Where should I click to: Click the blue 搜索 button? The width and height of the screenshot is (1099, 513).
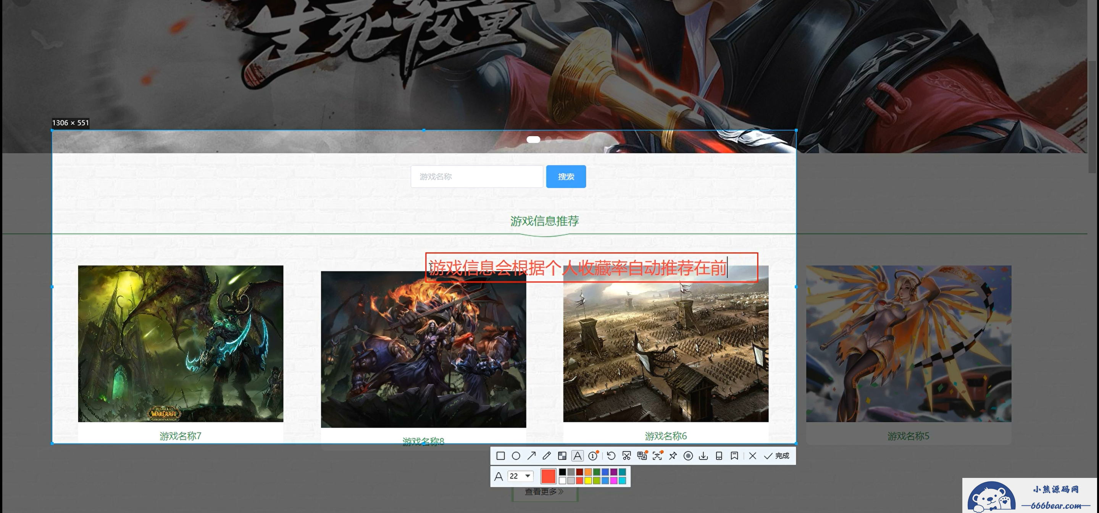point(566,177)
